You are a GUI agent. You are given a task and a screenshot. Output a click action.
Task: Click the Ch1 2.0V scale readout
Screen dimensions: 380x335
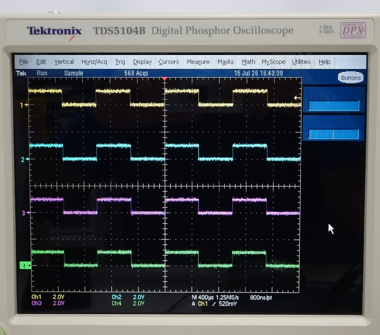[x=48, y=297]
